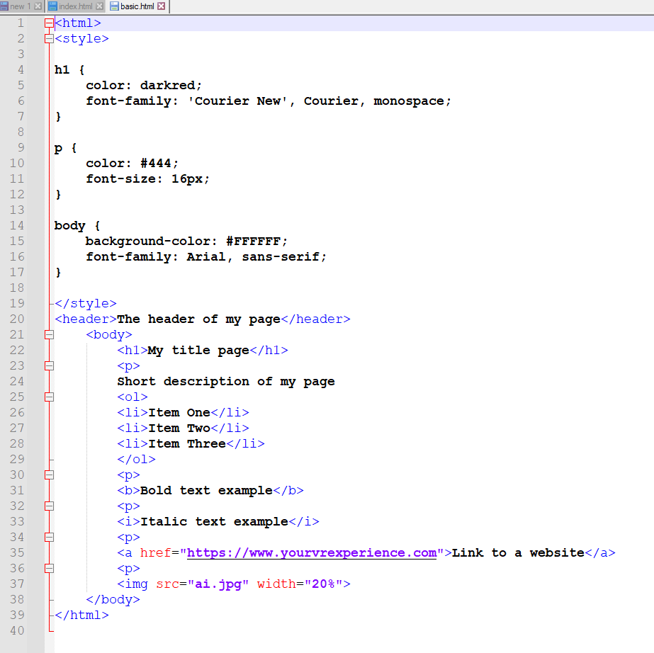Open the yourvrexperience.com URL link
This screenshot has height=653, width=654.
(x=312, y=553)
